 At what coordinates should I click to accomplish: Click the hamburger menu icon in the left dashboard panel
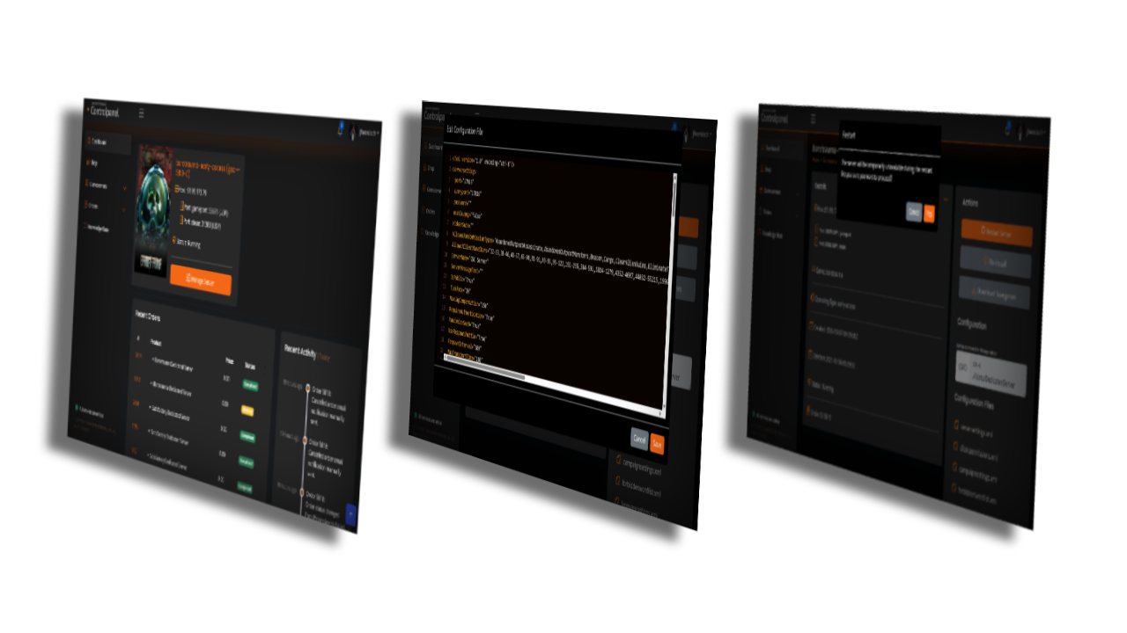click(142, 113)
